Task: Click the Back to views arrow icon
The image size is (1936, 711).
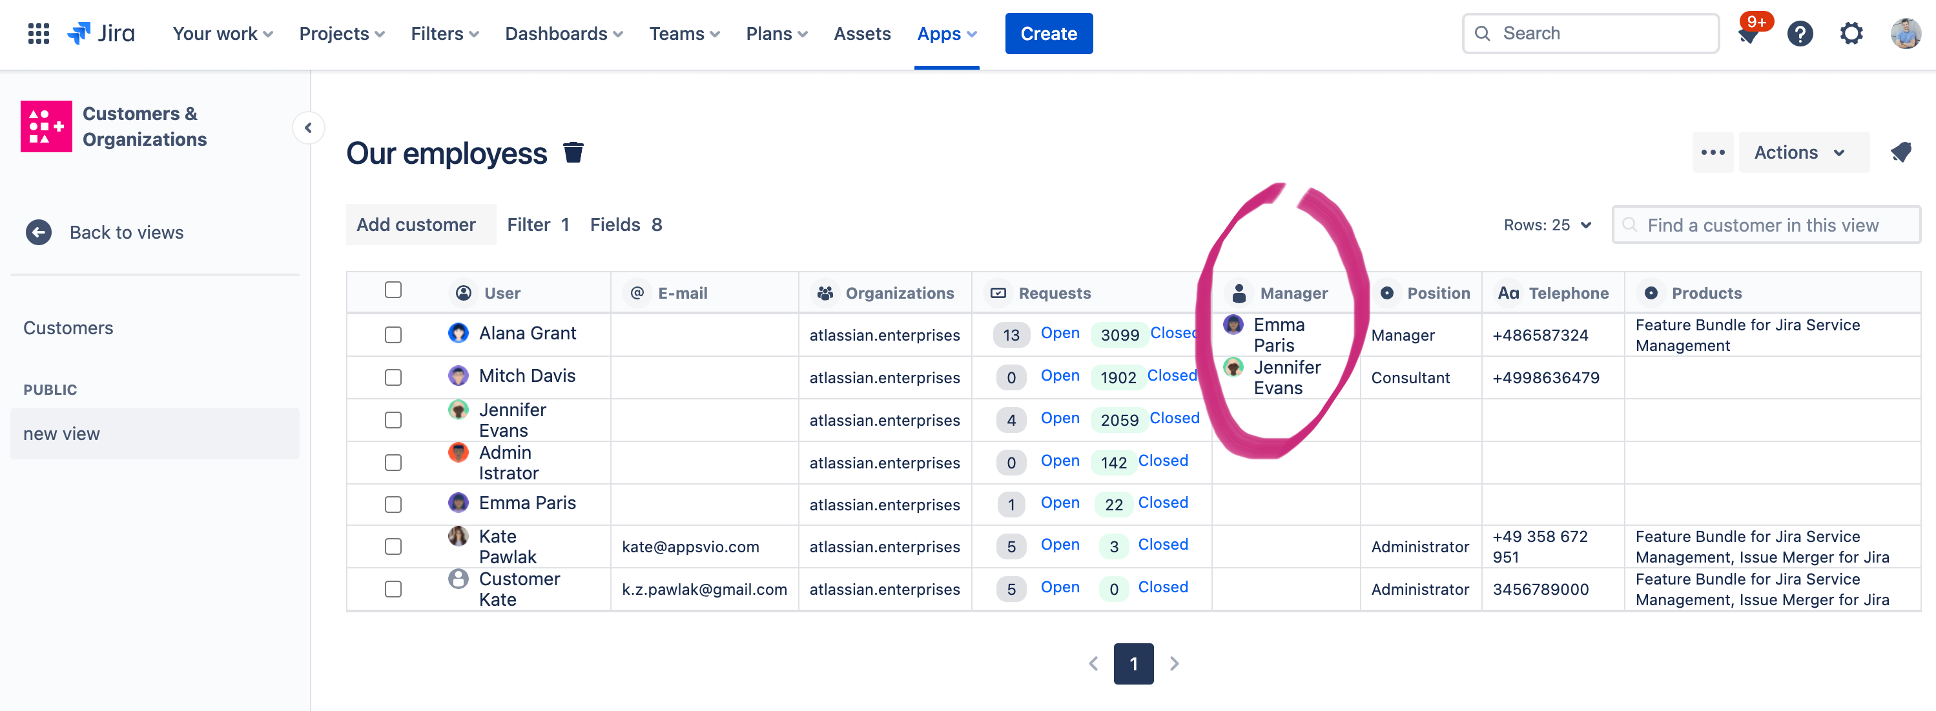Action: (39, 233)
